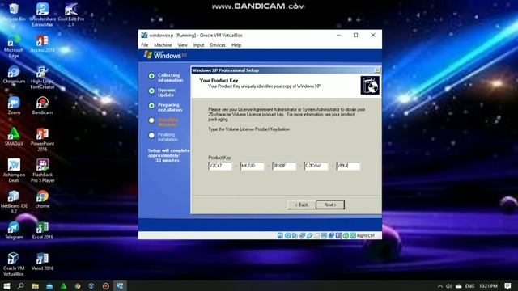518x291 pixels.
Task: Open Microsoft Edge desktop icon
Action: pos(14,46)
